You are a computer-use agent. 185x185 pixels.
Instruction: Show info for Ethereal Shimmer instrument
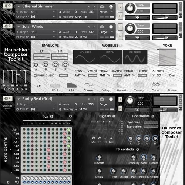[111, 7]
